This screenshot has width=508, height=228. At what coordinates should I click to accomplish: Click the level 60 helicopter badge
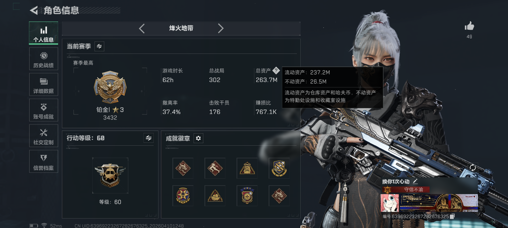point(110,175)
